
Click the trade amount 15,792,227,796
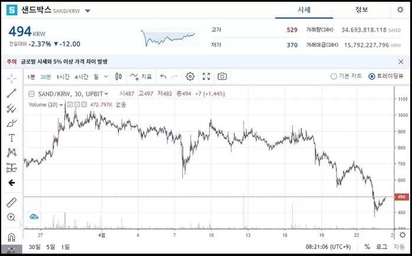367,45
